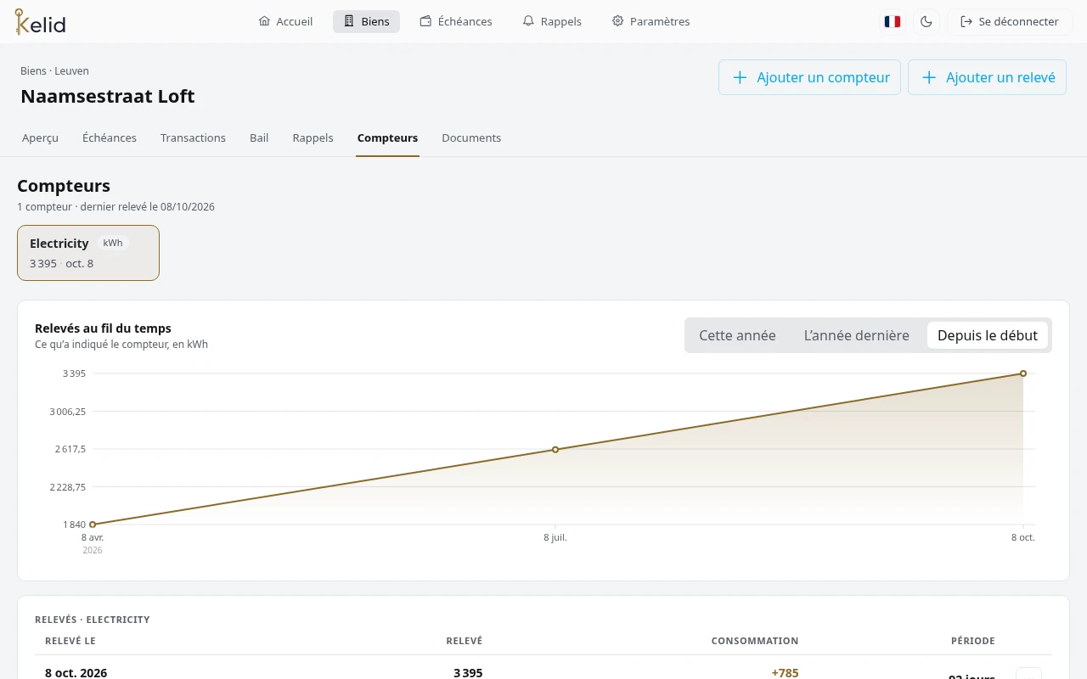
Task: Click the 2 617,5 y-axis label
Action: tap(70, 449)
